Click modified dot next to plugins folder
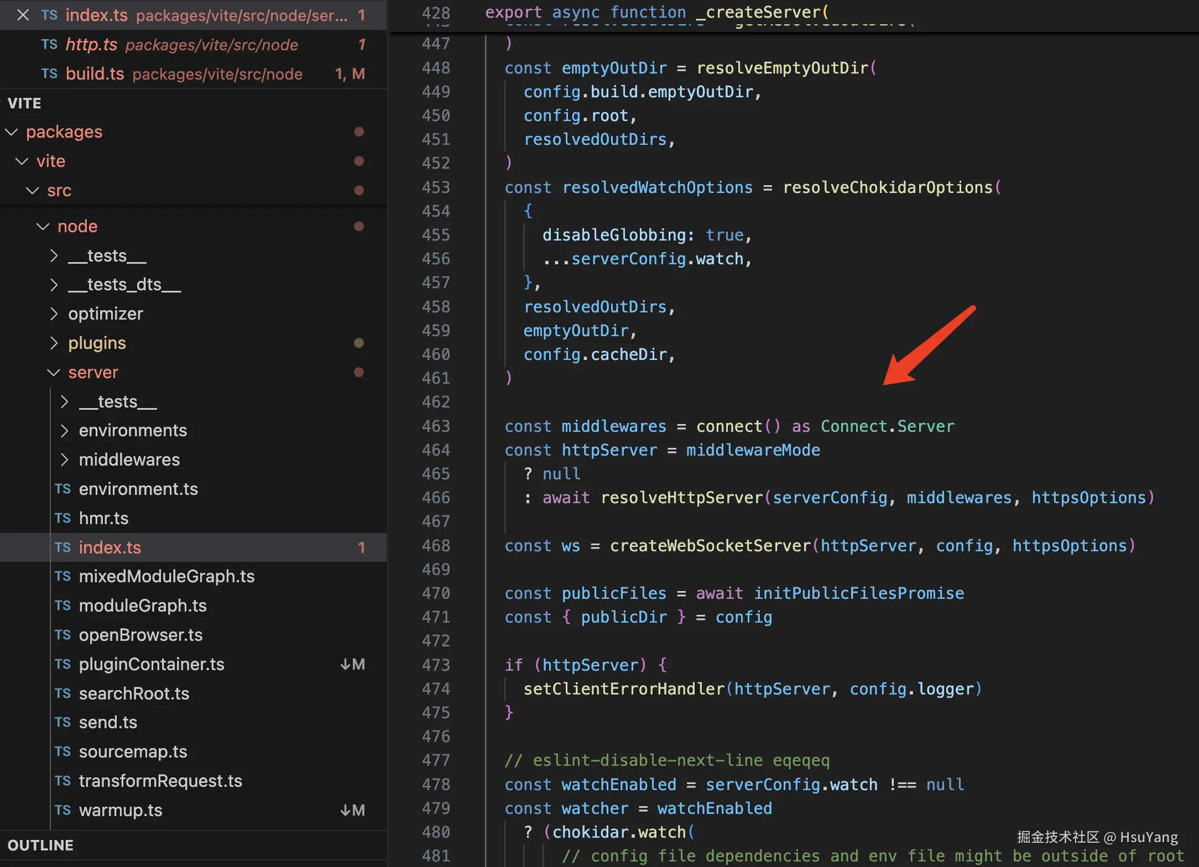Screen dimensions: 1199x867 pyautogui.click(x=358, y=343)
